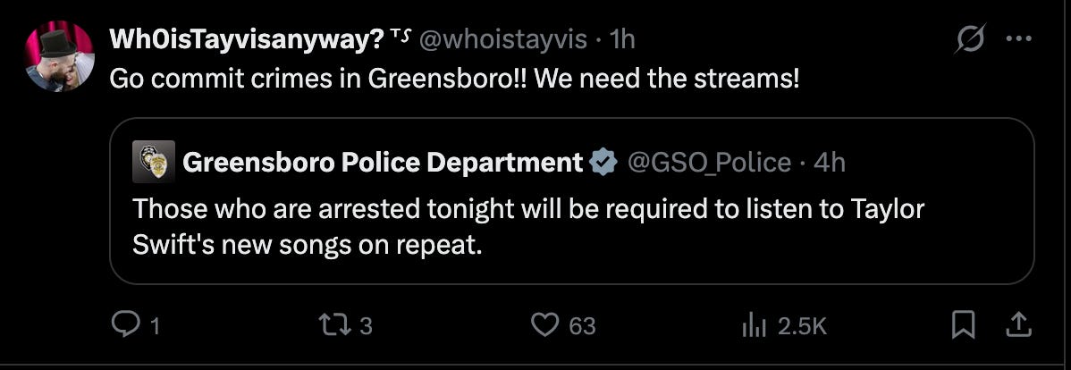Click the 63 likes count
1071x370 pixels.
tap(583, 326)
